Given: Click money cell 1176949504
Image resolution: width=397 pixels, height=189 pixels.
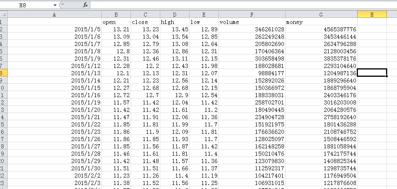Looking at the screenshot, I should pos(321,176).
